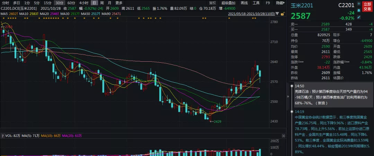This screenshot has height=156, width=374.
Task: Click the 增仓 value -64900
Action: click(366, 41)
